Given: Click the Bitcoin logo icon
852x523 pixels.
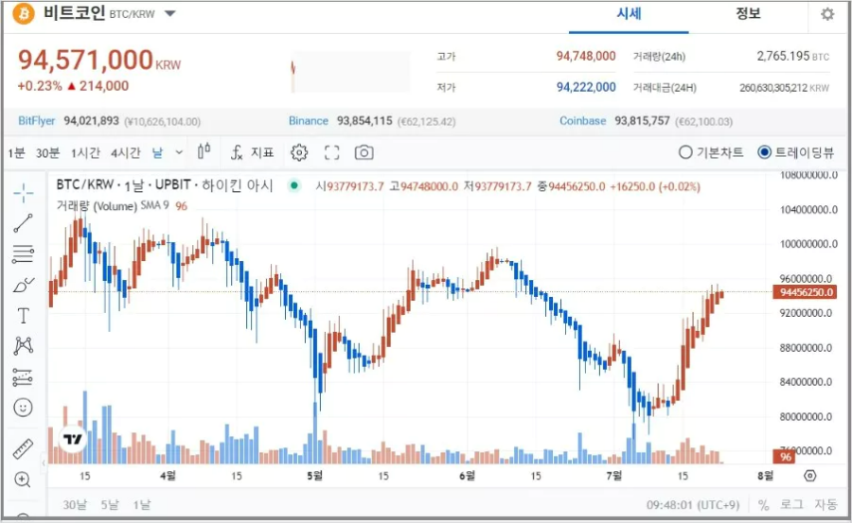Looking at the screenshot, I should (24, 13).
